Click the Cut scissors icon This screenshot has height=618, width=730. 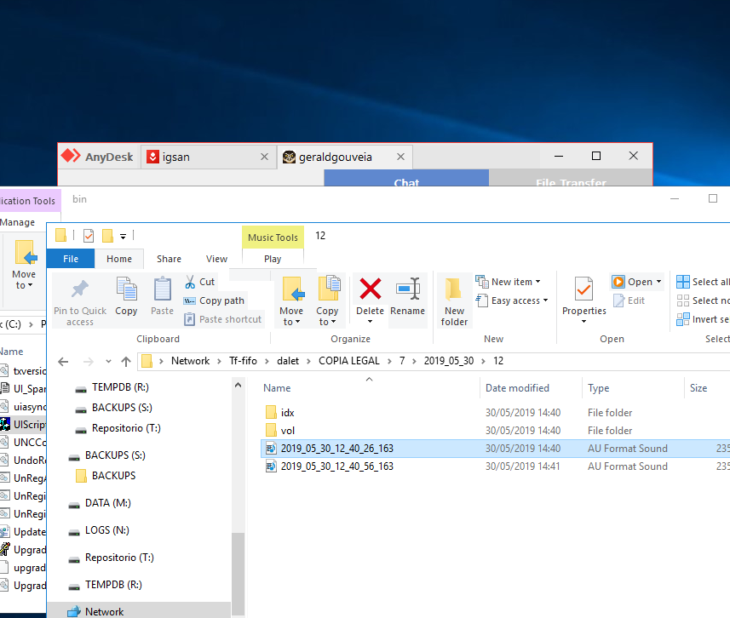pos(190,282)
